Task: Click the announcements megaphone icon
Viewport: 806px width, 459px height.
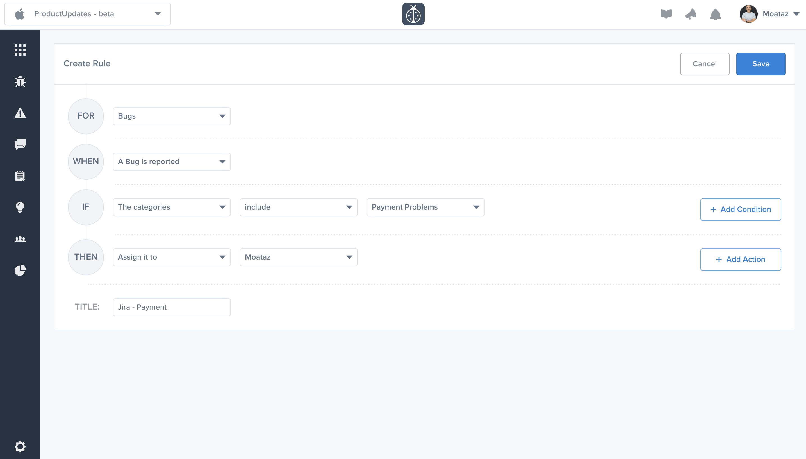Action: point(691,14)
